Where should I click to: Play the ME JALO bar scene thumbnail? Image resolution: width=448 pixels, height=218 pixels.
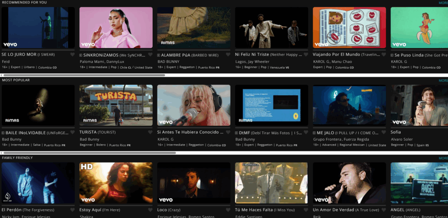coord(349,105)
